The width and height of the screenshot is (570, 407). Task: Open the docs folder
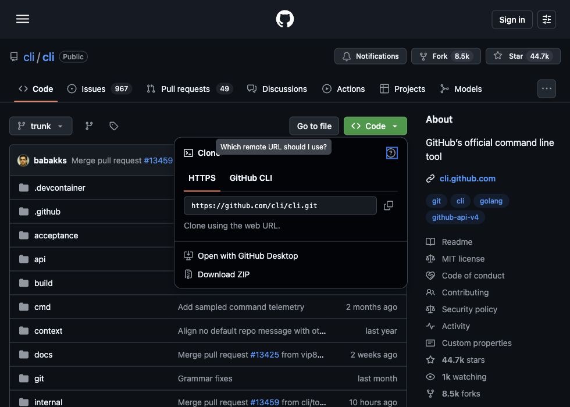43,355
